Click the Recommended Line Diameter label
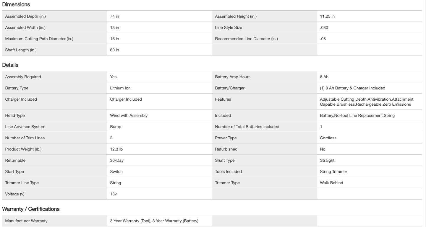426x227 pixels. (x=246, y=39)
